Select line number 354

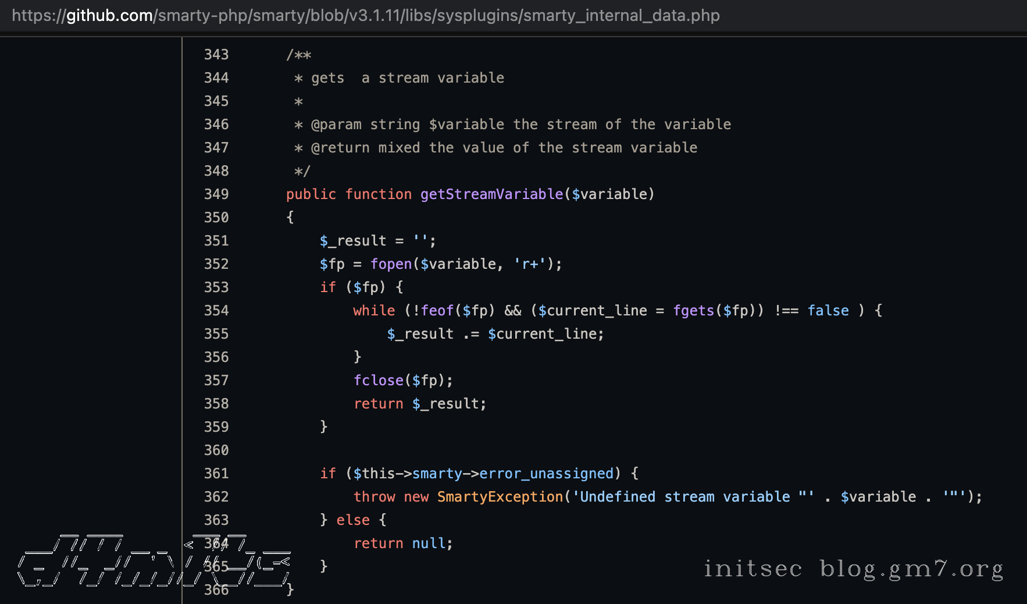click(x=216, y=311)
